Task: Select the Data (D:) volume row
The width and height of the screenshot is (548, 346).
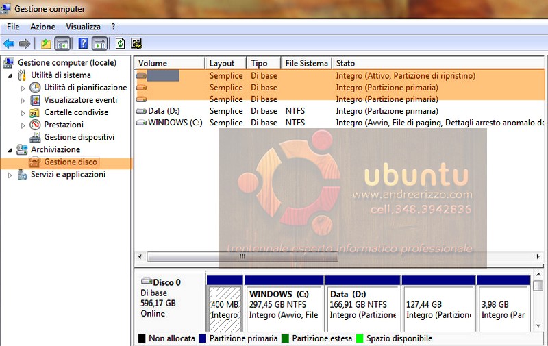Action: (x=339, y=111)
